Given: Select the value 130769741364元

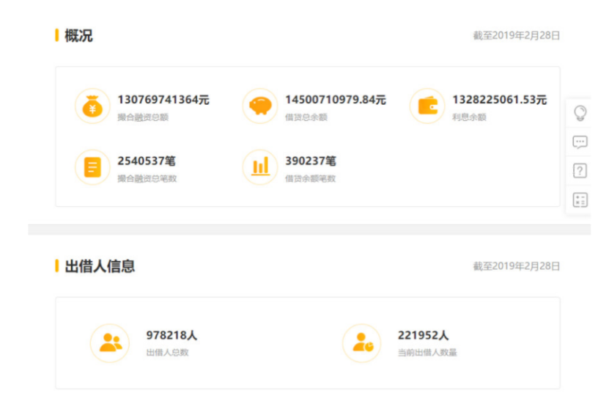Looking at the screenshot, I should pyautogui.click(x=163, y=100).
